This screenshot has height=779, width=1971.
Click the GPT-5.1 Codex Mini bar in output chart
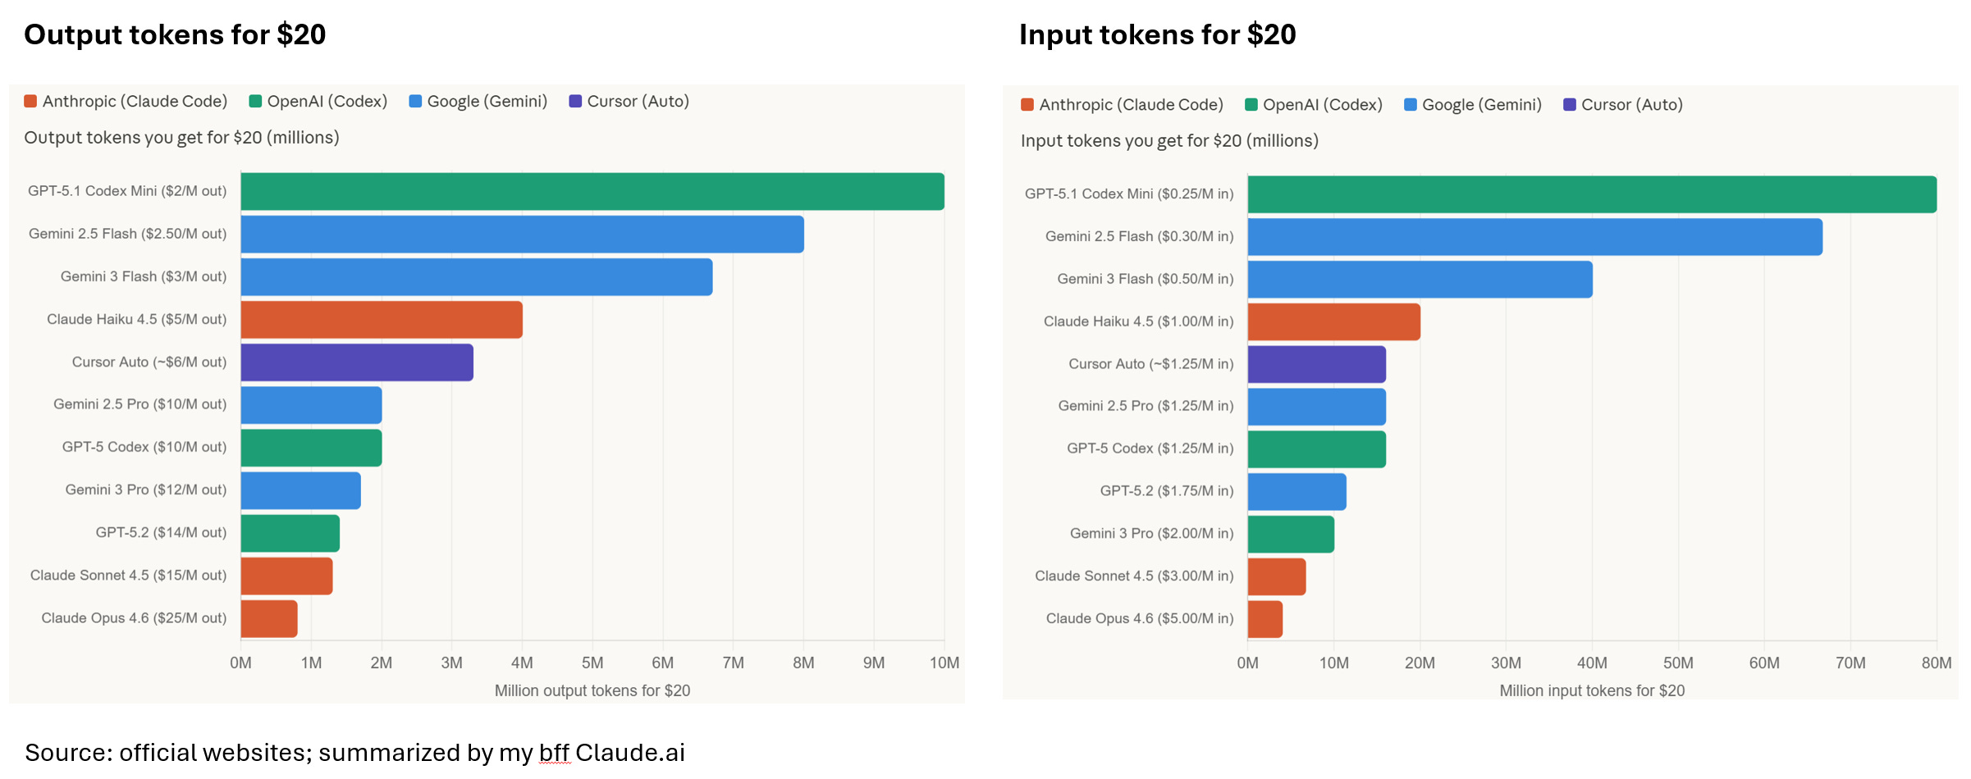[592, 192]
